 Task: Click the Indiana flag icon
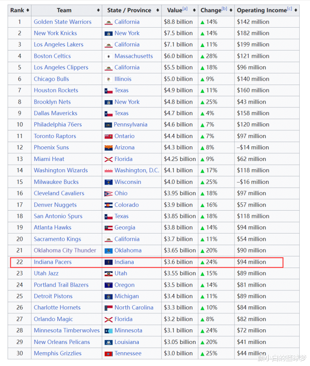pyautogui.click(x=109, y=262)
